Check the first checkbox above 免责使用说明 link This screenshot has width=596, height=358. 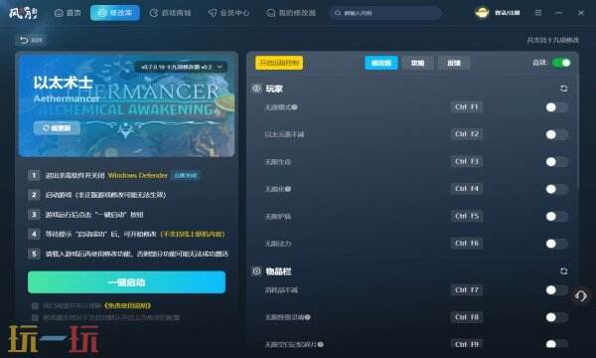pyautogui.click(x=35, y=305)
